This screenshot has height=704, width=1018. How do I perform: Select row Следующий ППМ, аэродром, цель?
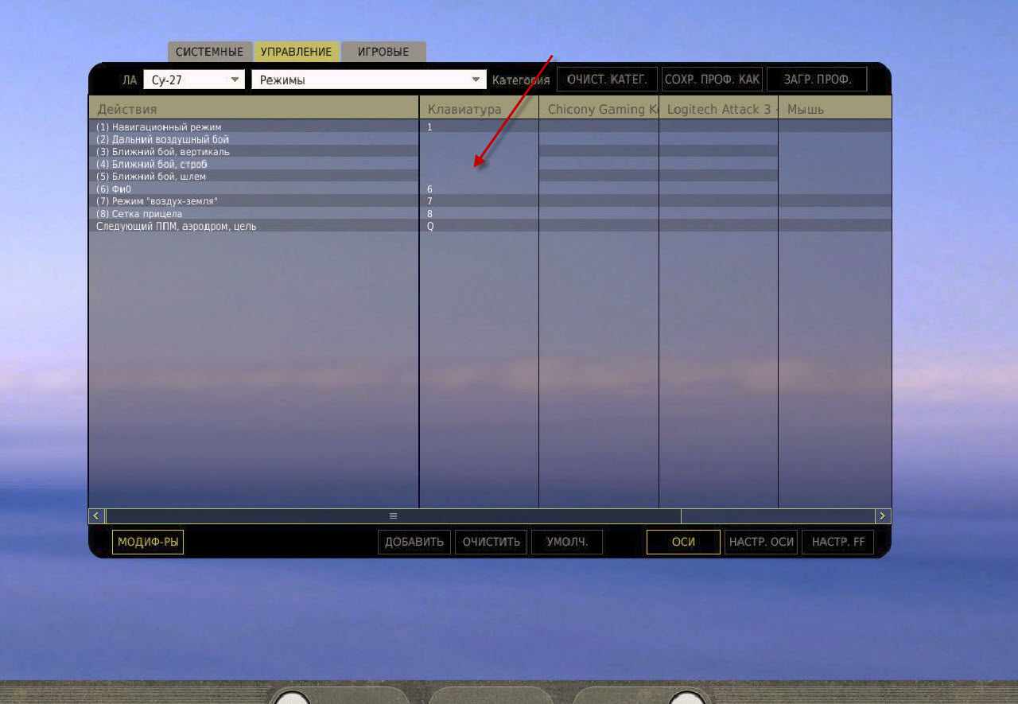[x=254, y=226]
